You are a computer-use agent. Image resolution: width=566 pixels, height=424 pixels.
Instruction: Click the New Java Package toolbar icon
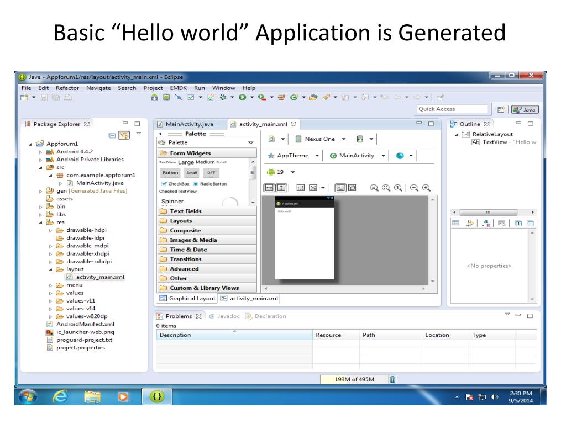pos(281,97)
